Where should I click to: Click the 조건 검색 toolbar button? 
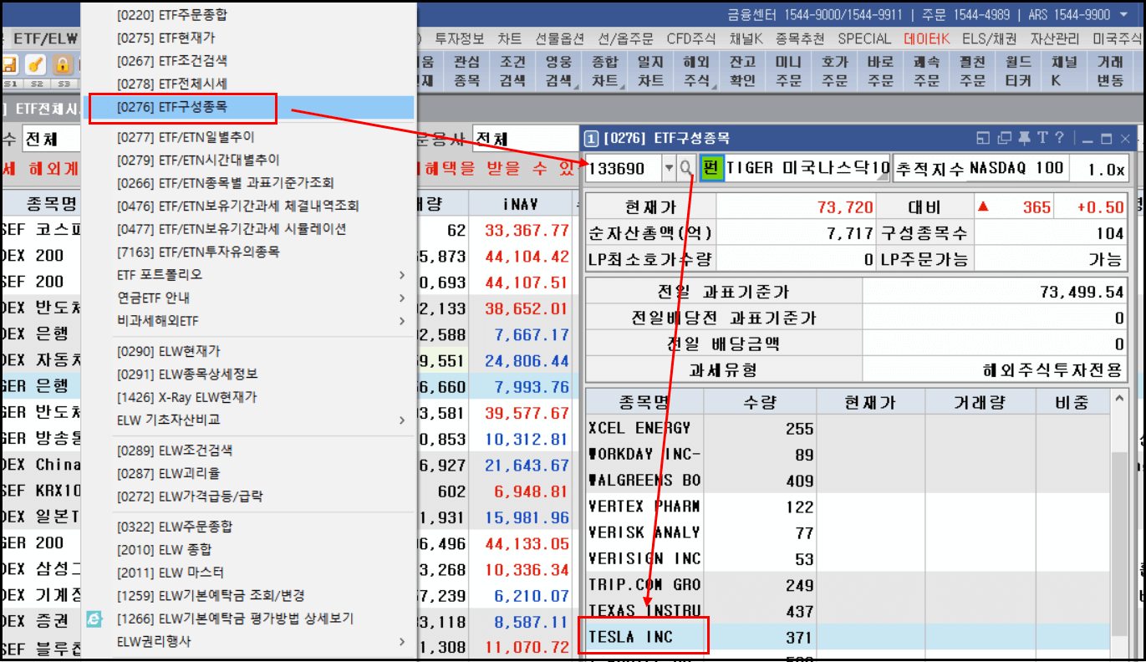point(513,71)
